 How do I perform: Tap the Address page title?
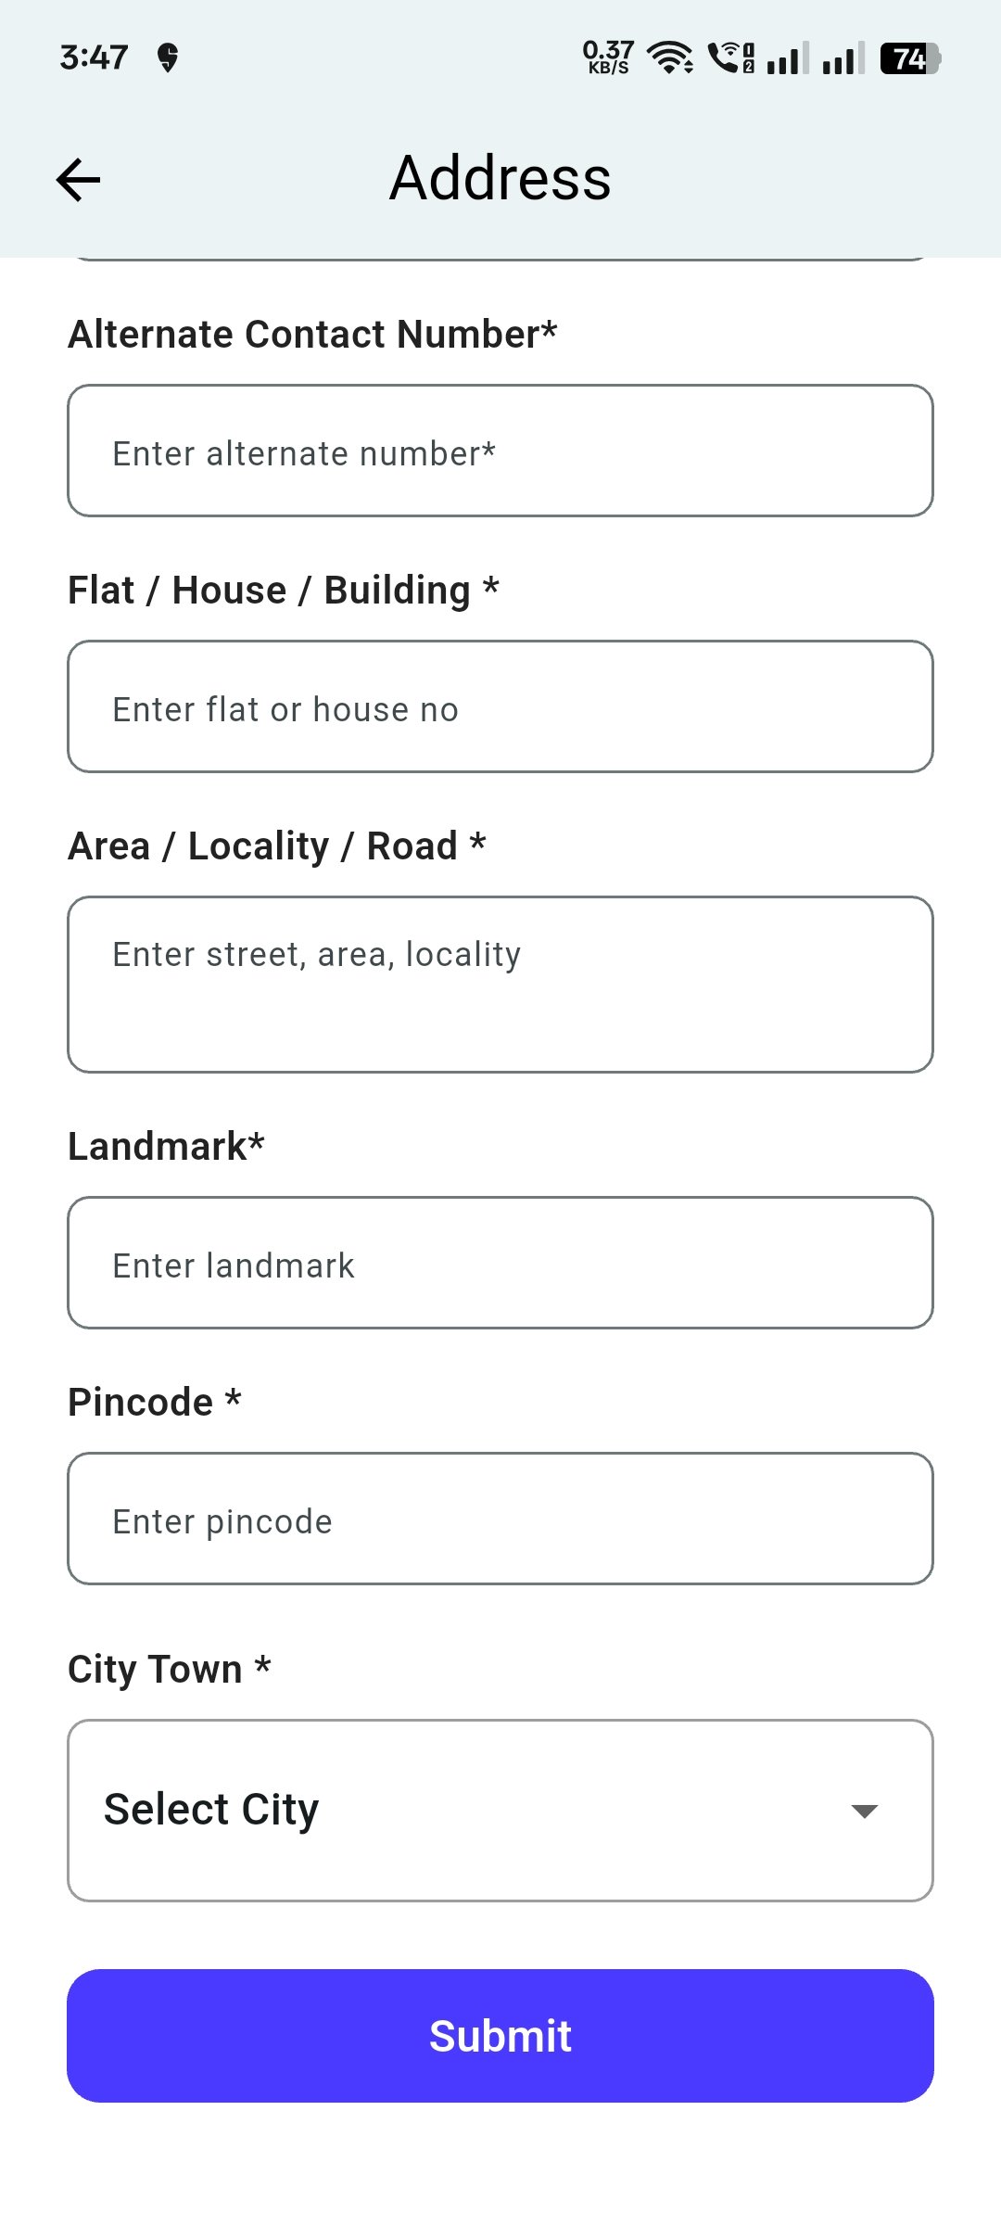(500, 178)
